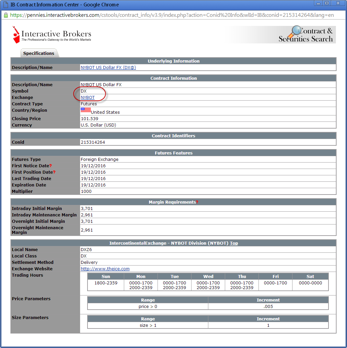Image resolution: width=347 pixels, height=348 pixels.
Task: Click the Local Class value DX
Action: pyautogui.click(x=84, y=256)
